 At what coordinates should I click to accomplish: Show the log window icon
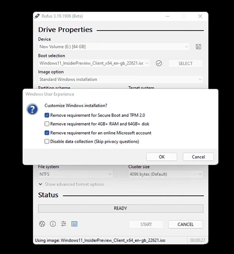coord(74,224)
